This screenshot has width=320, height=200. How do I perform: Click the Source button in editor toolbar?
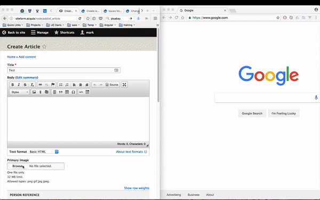tap(112, 85)
